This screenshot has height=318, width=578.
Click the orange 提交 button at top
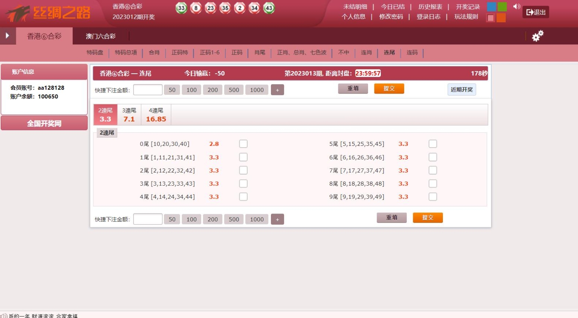tap(389, 88)
